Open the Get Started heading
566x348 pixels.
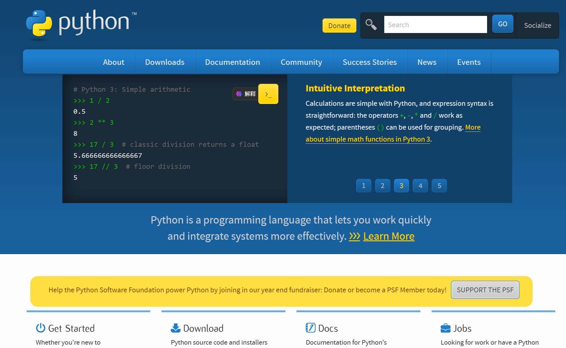click(71, 328)
